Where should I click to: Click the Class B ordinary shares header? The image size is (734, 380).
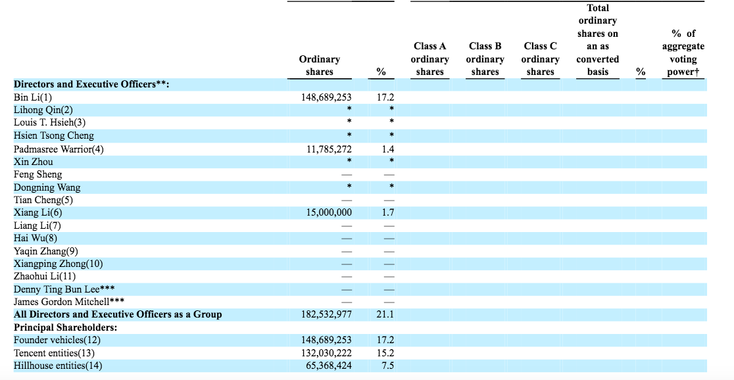coord(485,59)
